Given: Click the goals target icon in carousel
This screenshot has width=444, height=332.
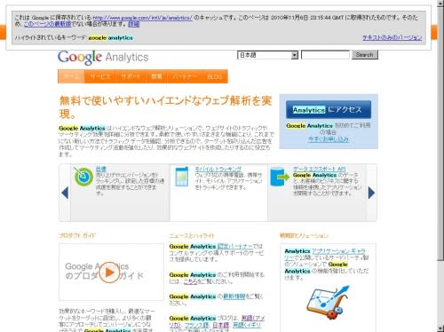Looking at the screenshot, I should click(83, 177).
